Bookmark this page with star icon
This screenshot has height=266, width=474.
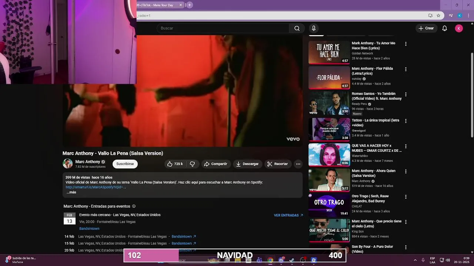click(438, 16)
